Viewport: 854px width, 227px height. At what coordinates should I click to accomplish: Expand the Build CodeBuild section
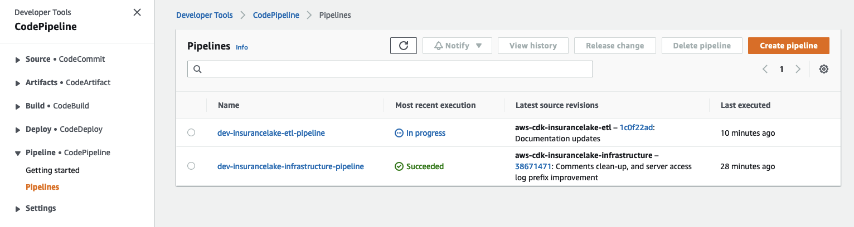point(18,106)
